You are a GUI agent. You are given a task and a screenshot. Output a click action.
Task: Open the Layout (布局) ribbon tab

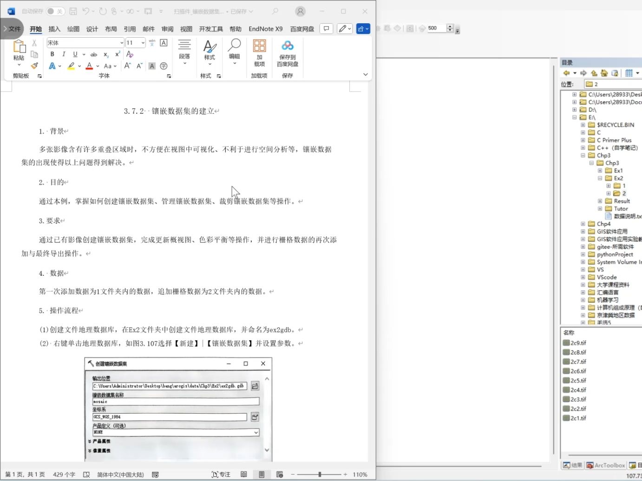(x=111, y=29)
